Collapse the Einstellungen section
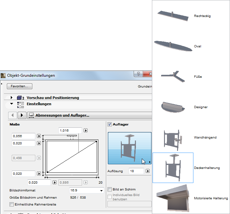This screenshot has width=230, height=214. [11, 104]
